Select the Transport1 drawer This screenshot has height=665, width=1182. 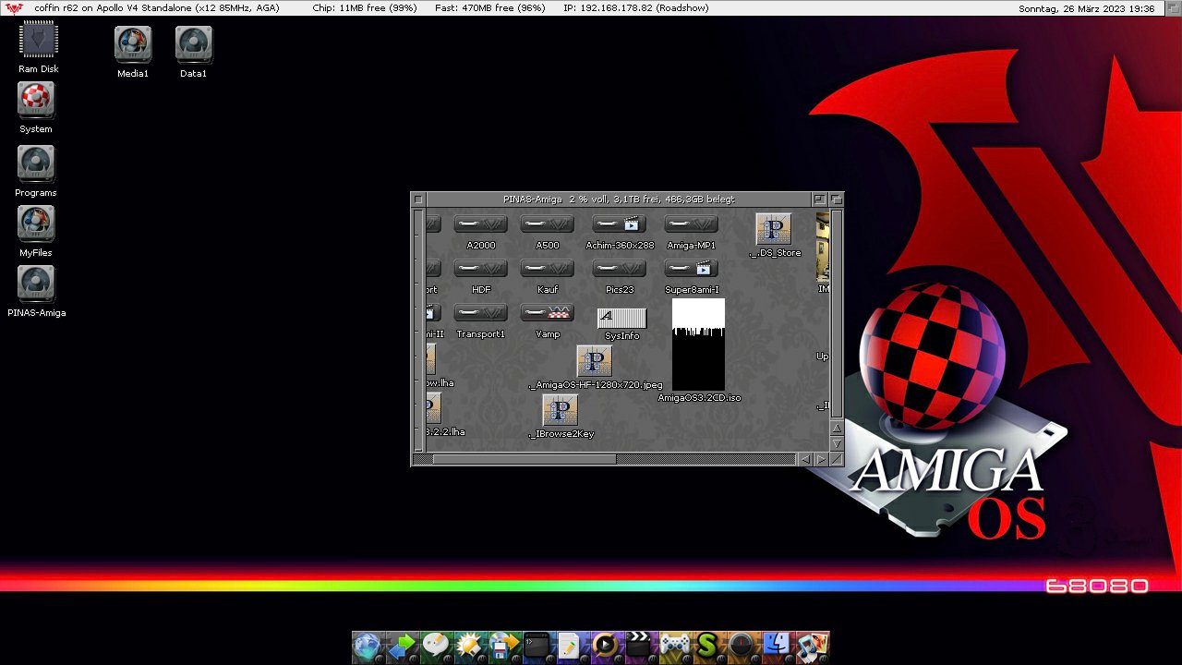[480, 313]
